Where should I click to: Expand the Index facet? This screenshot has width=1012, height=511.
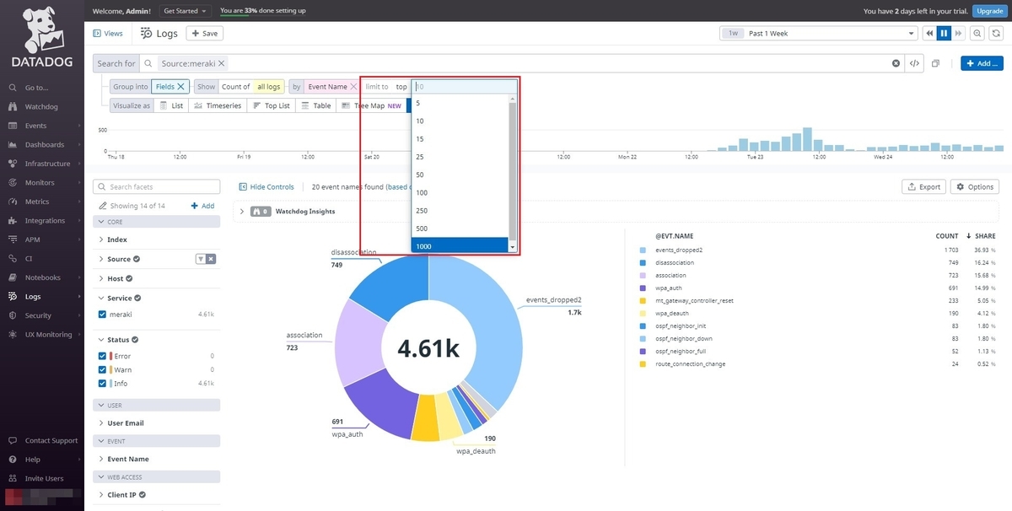point(101,239)
